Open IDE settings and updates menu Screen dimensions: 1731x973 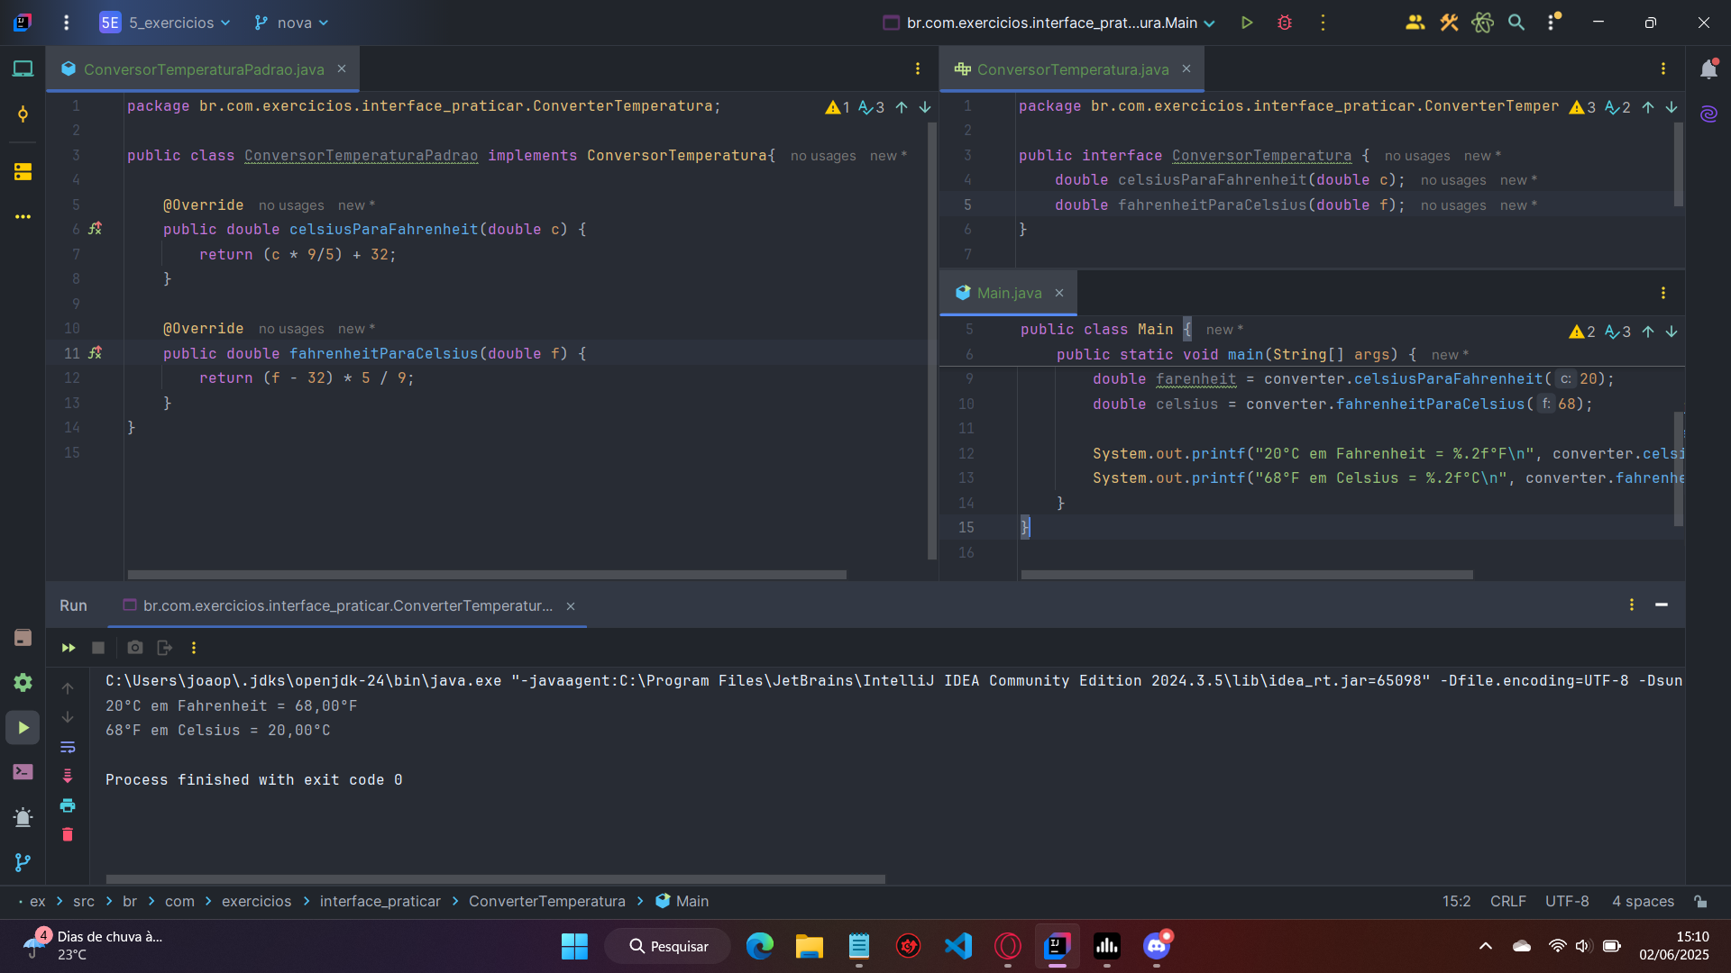point(1552,23)
